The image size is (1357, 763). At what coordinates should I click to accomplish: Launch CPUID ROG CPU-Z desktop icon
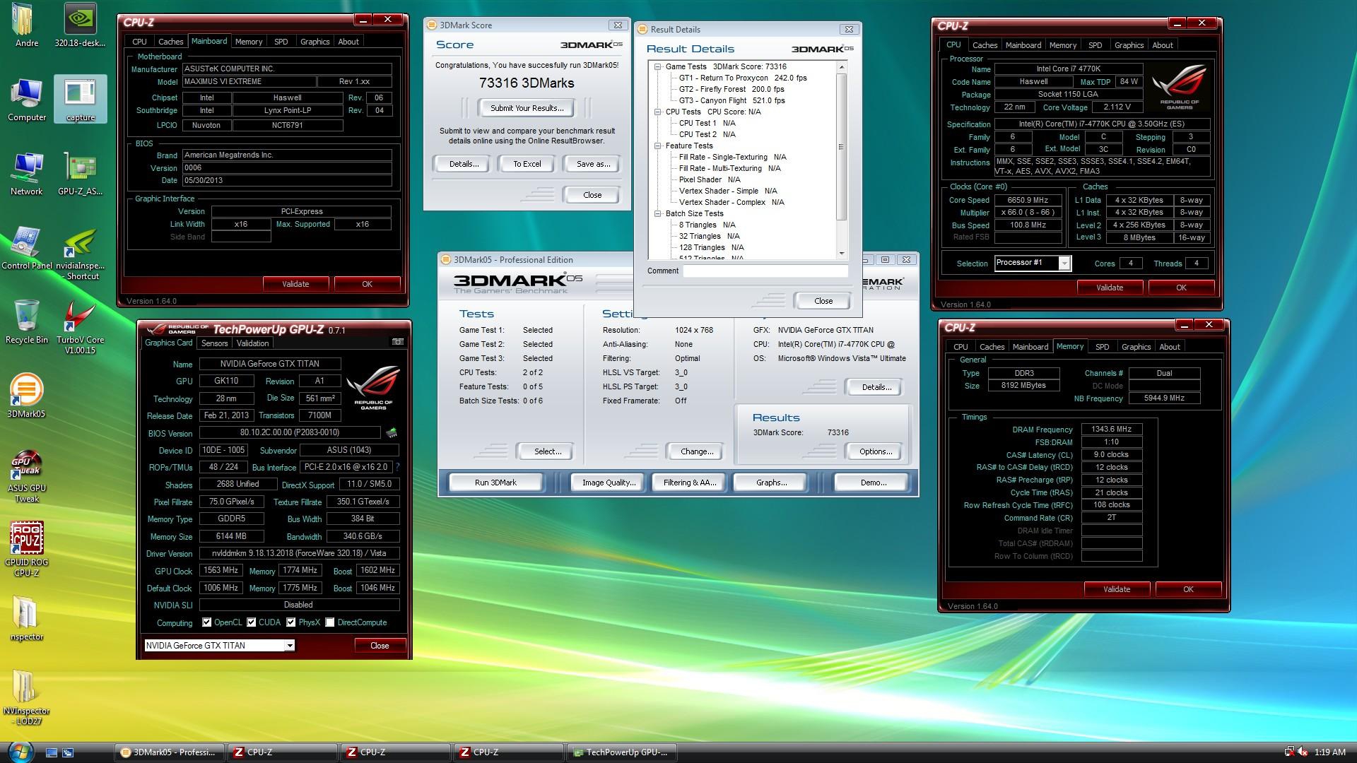(27, 550)
